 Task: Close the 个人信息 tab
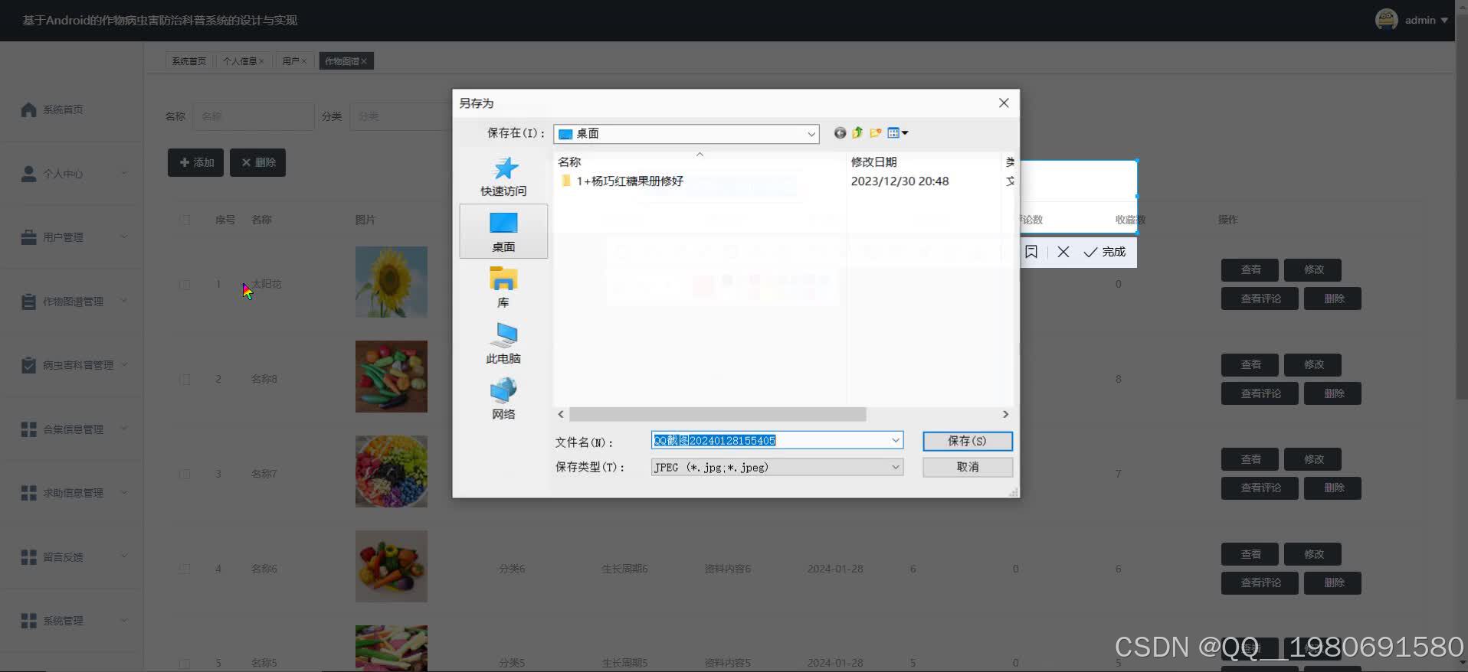coord(261,61)
